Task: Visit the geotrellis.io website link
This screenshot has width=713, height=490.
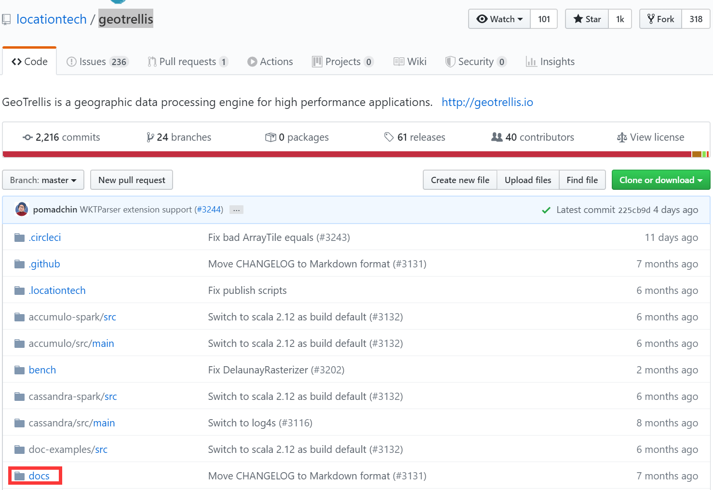Action: click(x=487, y=102)
